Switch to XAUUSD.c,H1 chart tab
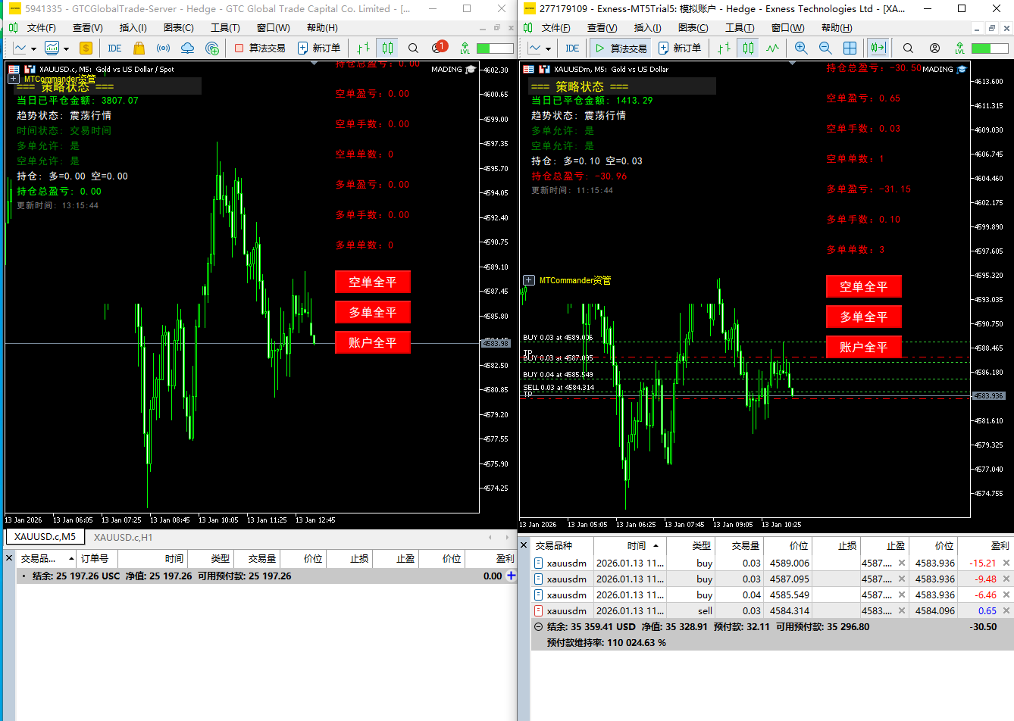 coord(123,537)
